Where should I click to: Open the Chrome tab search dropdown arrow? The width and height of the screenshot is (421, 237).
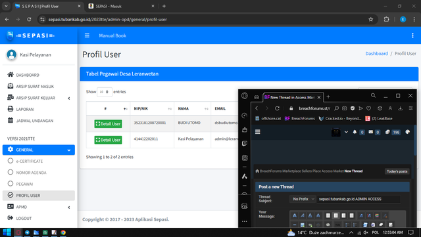tap(6, 6)
